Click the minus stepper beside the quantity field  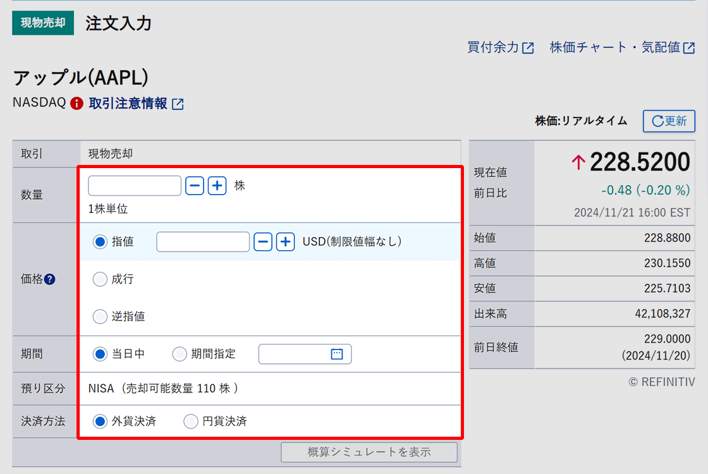click(195, 186)
